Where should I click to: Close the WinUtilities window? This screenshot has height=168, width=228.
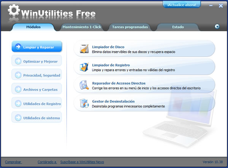pos(221,6)
